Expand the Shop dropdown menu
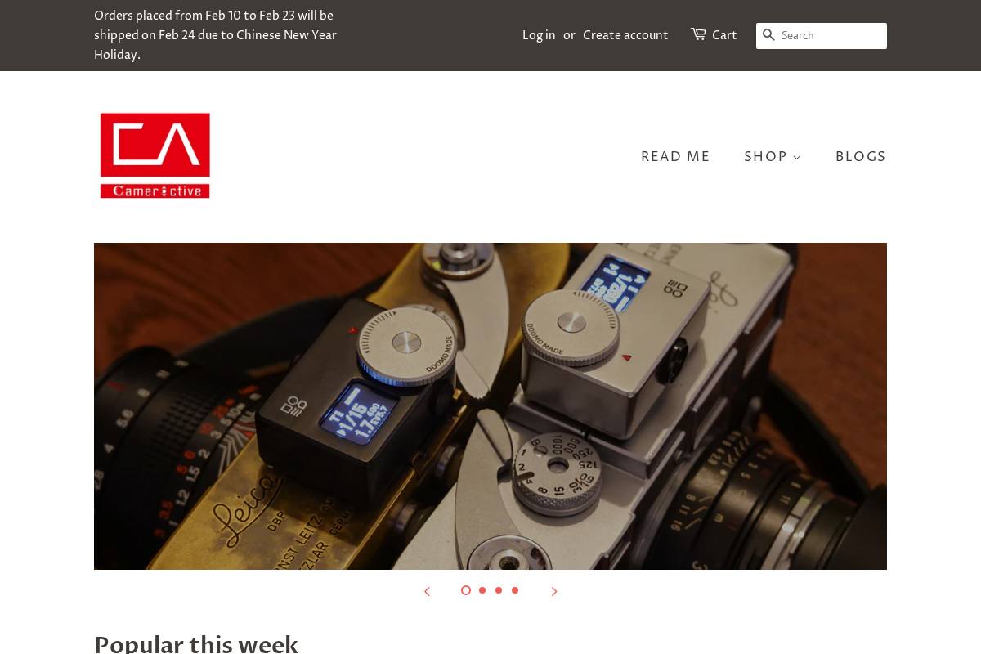The height and width of the screenshot is (654, 981). pos(773,157)
